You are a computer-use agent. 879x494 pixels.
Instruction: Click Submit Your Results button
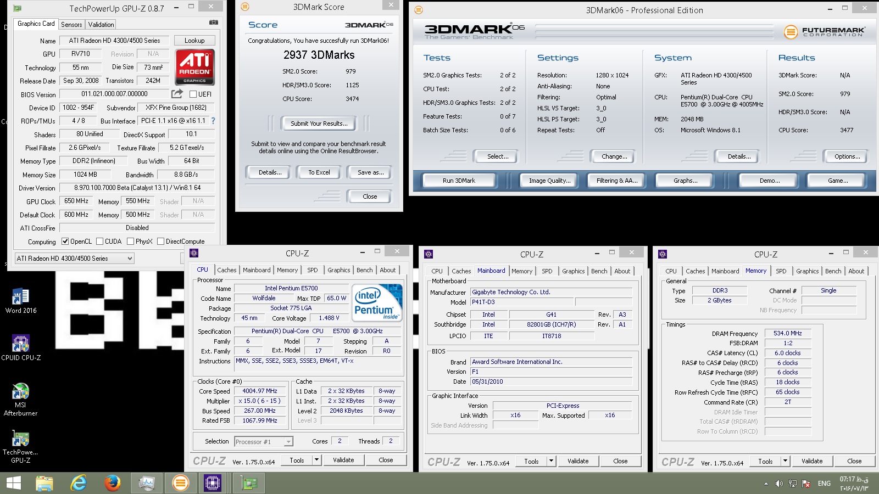319,123
